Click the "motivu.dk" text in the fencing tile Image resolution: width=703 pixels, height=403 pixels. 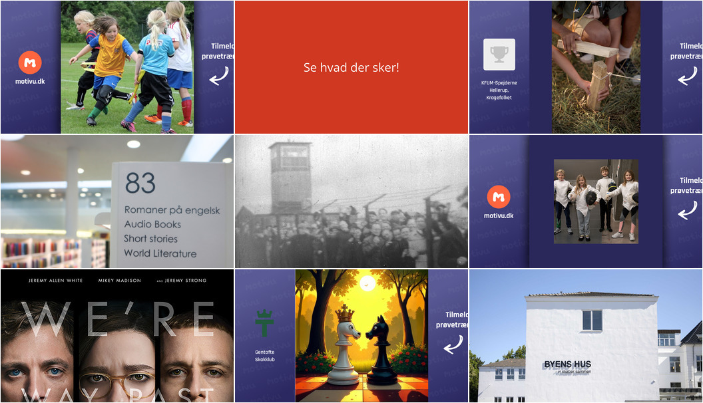click(x=499, y=216)
